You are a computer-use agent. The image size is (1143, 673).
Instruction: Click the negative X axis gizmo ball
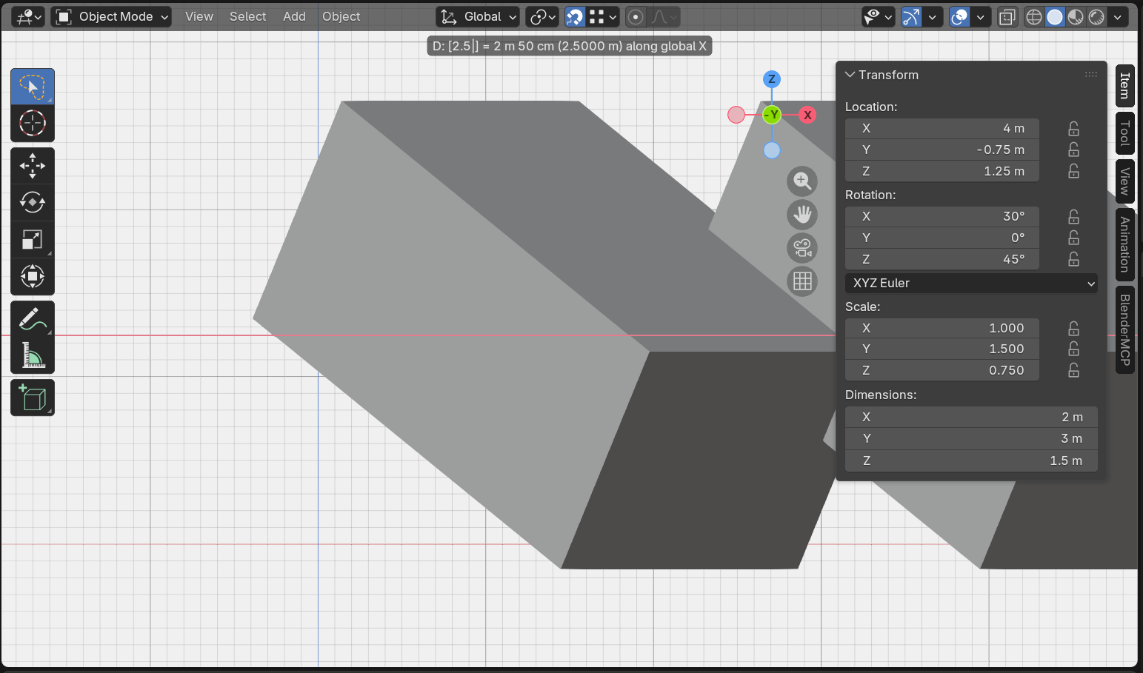click(x=736, y=115)
